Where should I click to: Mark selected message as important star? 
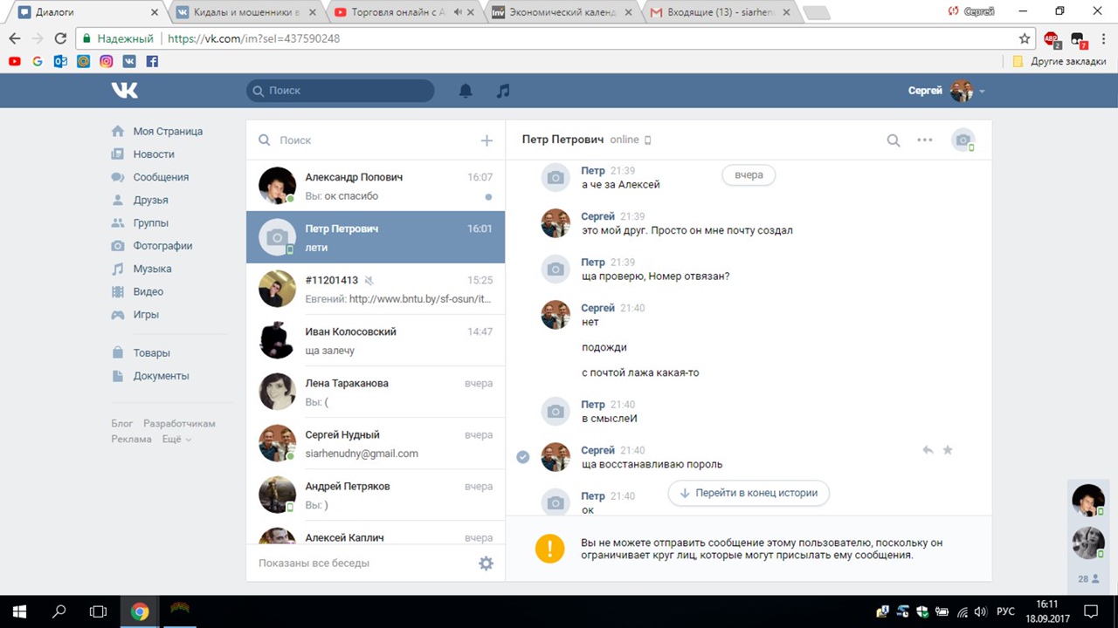coord(948,450)
